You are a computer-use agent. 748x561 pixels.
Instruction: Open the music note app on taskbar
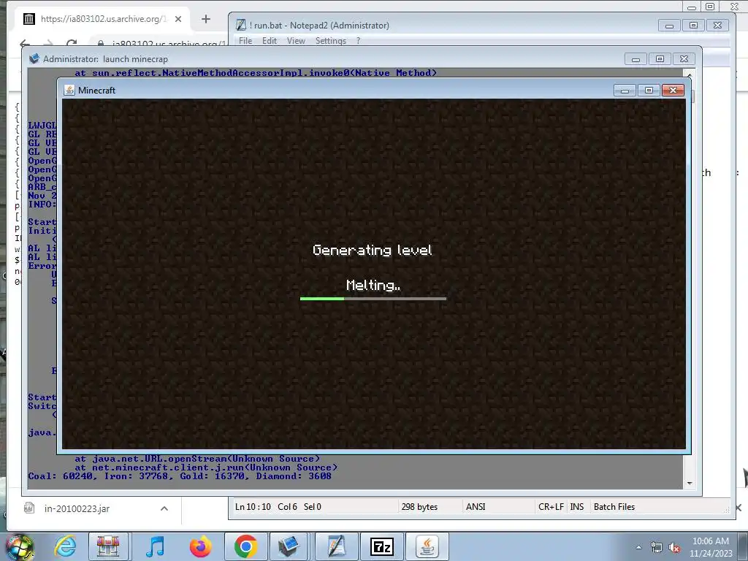point(155,546)
